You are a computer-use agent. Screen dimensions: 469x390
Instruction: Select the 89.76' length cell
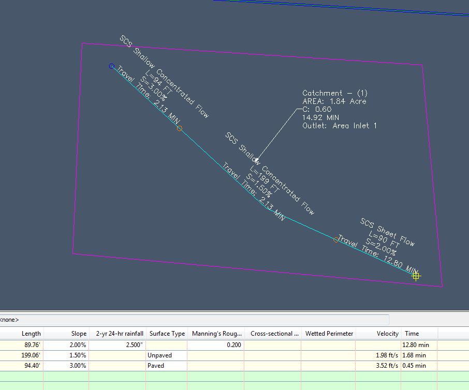click(22, 345)
